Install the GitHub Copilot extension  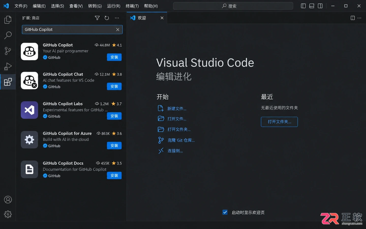point(114,57)
